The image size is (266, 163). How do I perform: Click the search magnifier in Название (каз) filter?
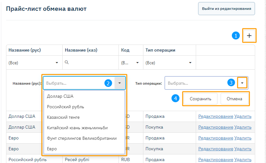click(x=67, y=62)
